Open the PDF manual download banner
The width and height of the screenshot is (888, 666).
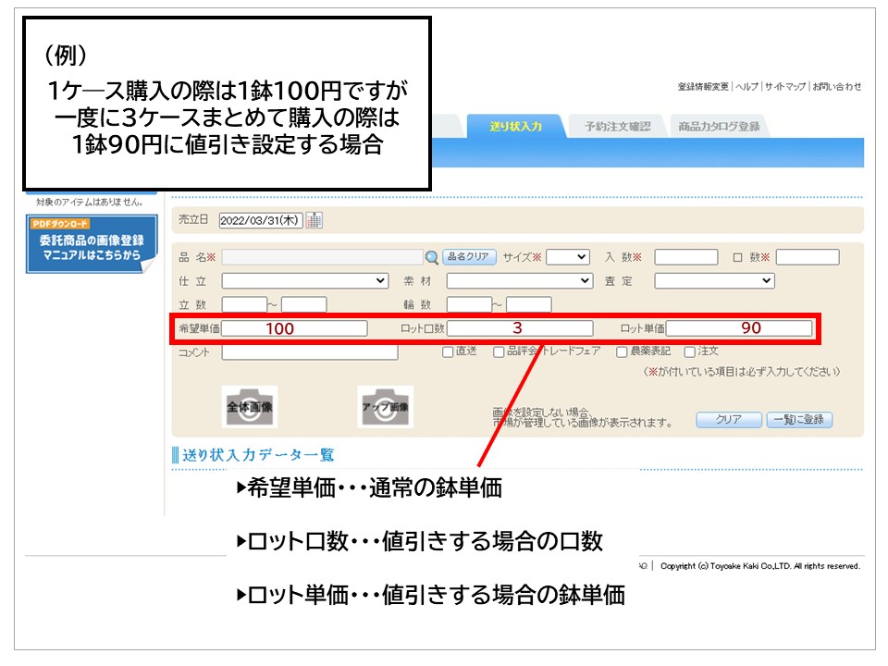pos(91,245)
